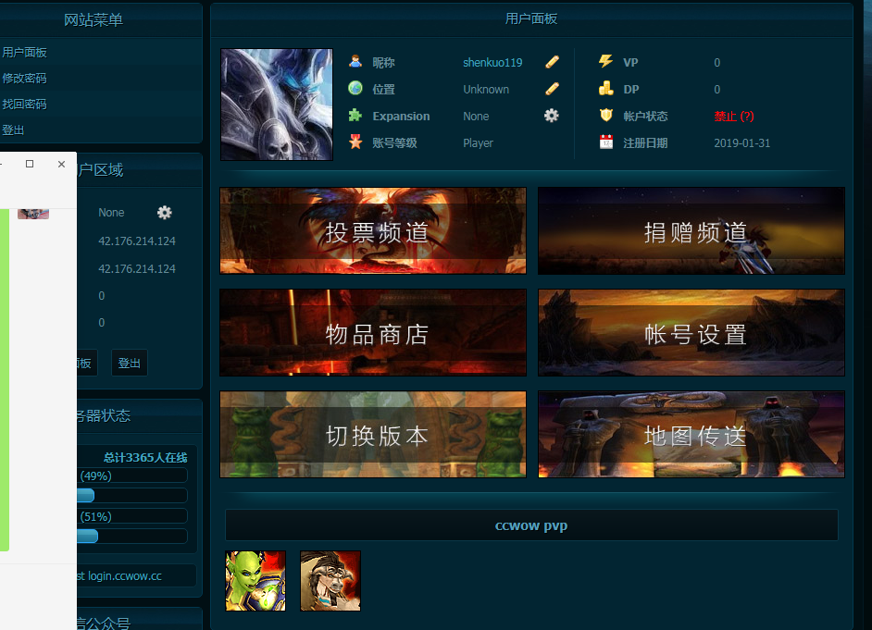
Task: Click the 登出 button in the user region panel
Action: [x=129, y=363]
